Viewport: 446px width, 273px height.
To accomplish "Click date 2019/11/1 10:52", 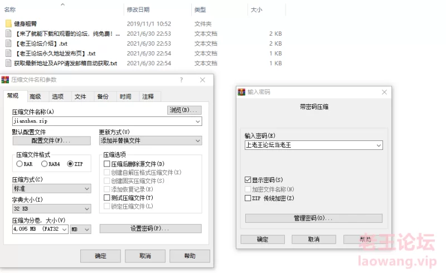I will 149,23.
